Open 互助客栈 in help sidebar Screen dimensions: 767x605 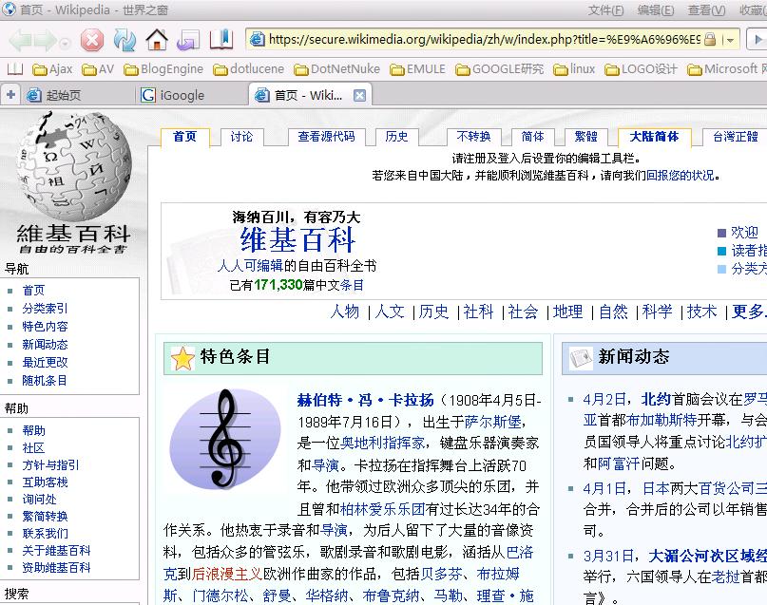pyautogui.click(x=45, y=482)
